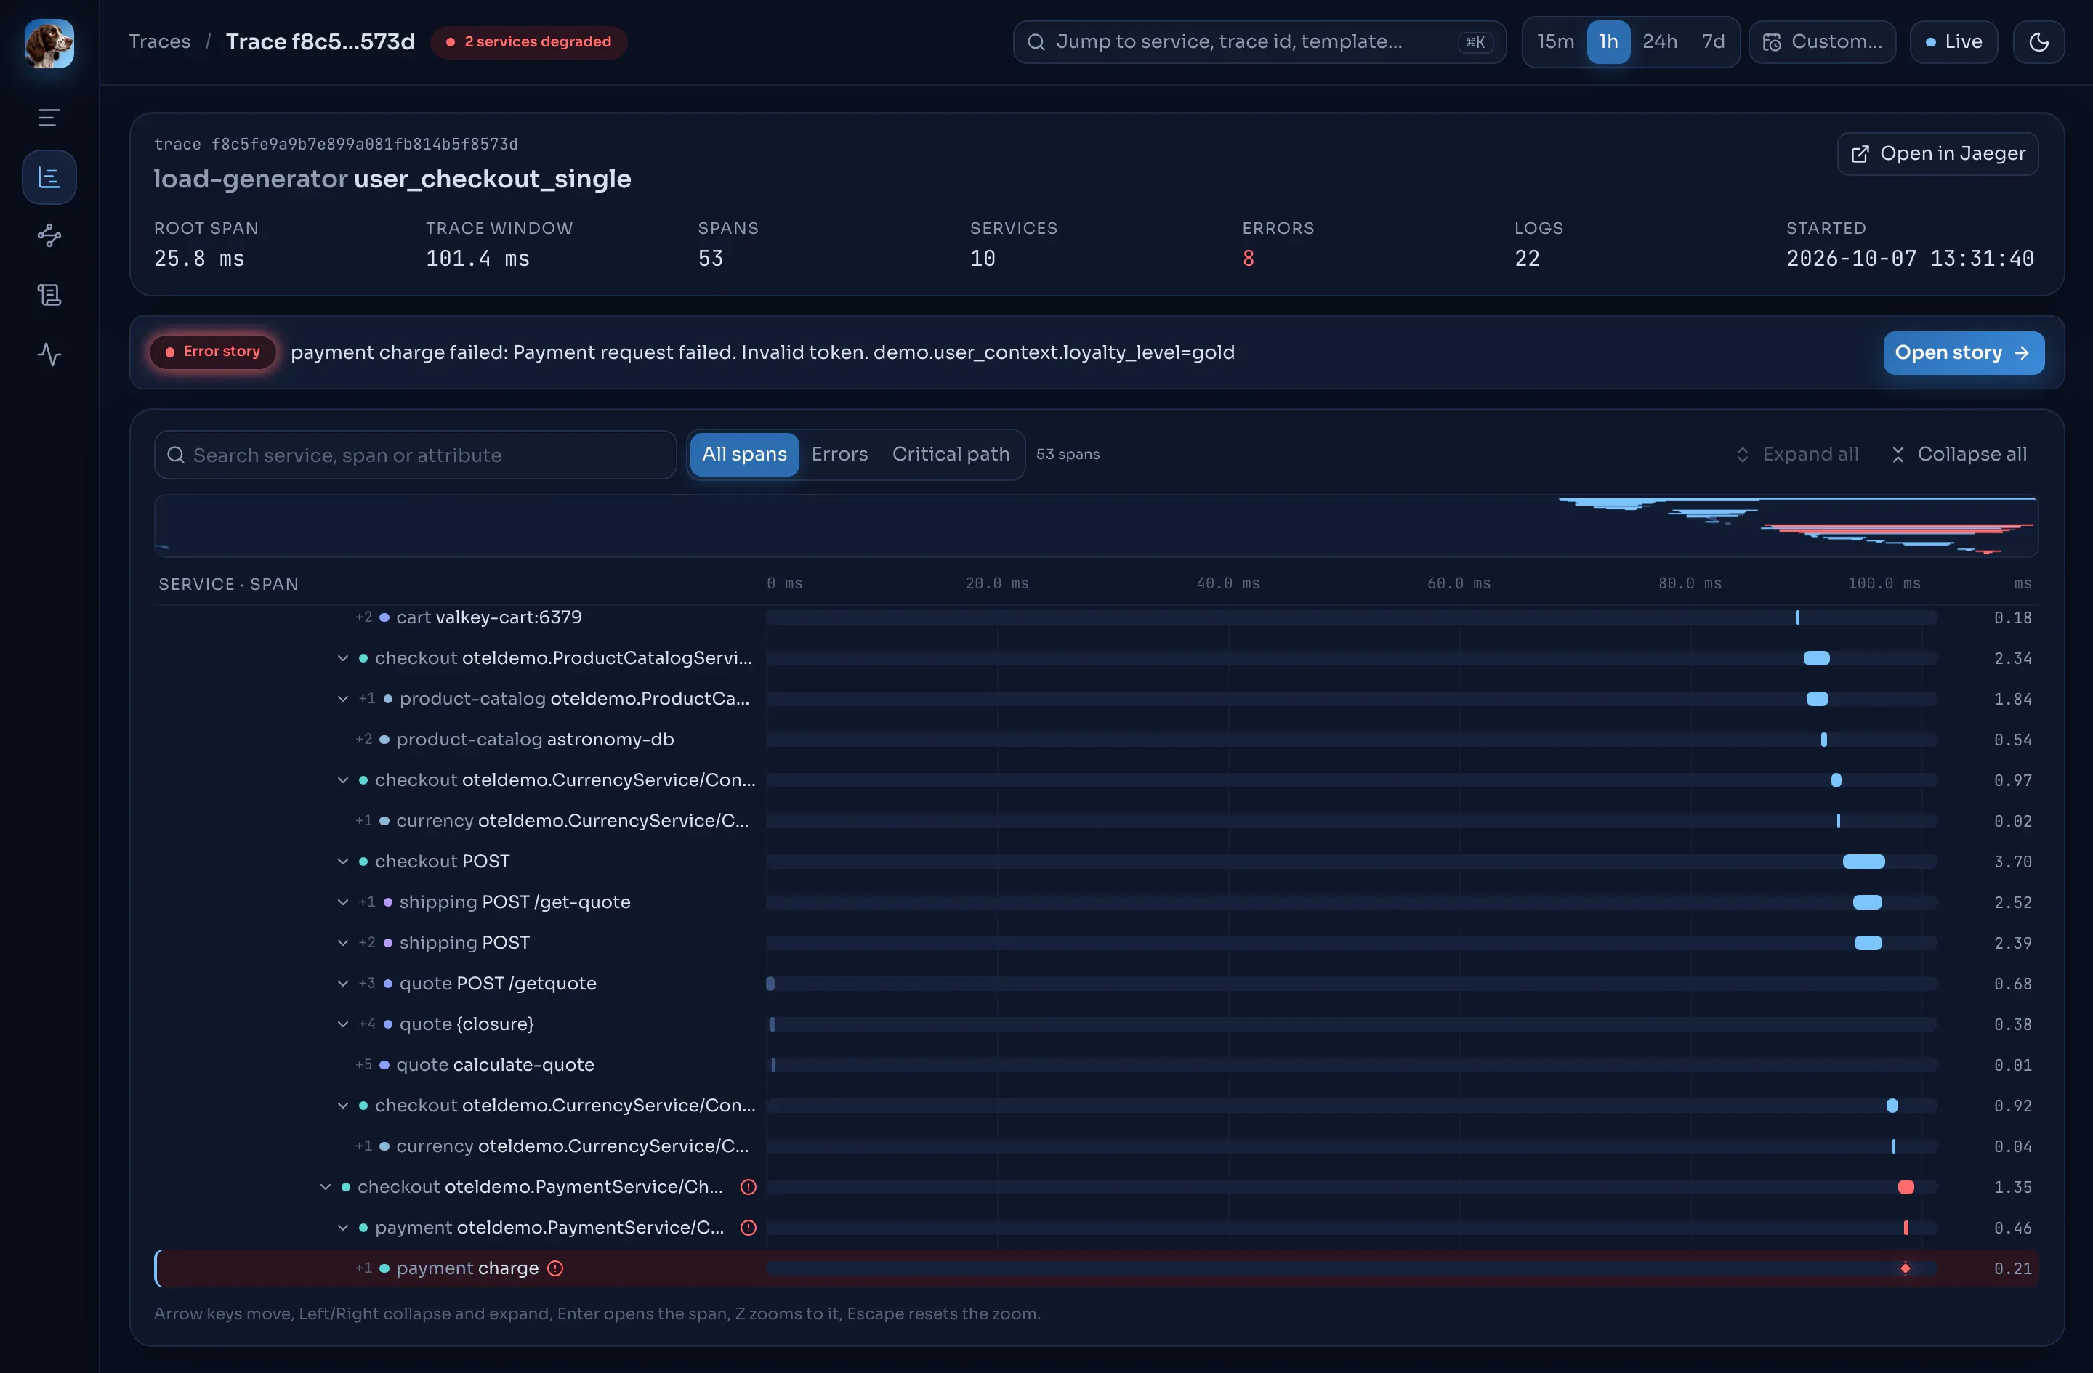Viewport: 2093px width, 1373px height.
Task: Select the product-catalog astronomy-db row
Action: click(x=1096, y=740)
